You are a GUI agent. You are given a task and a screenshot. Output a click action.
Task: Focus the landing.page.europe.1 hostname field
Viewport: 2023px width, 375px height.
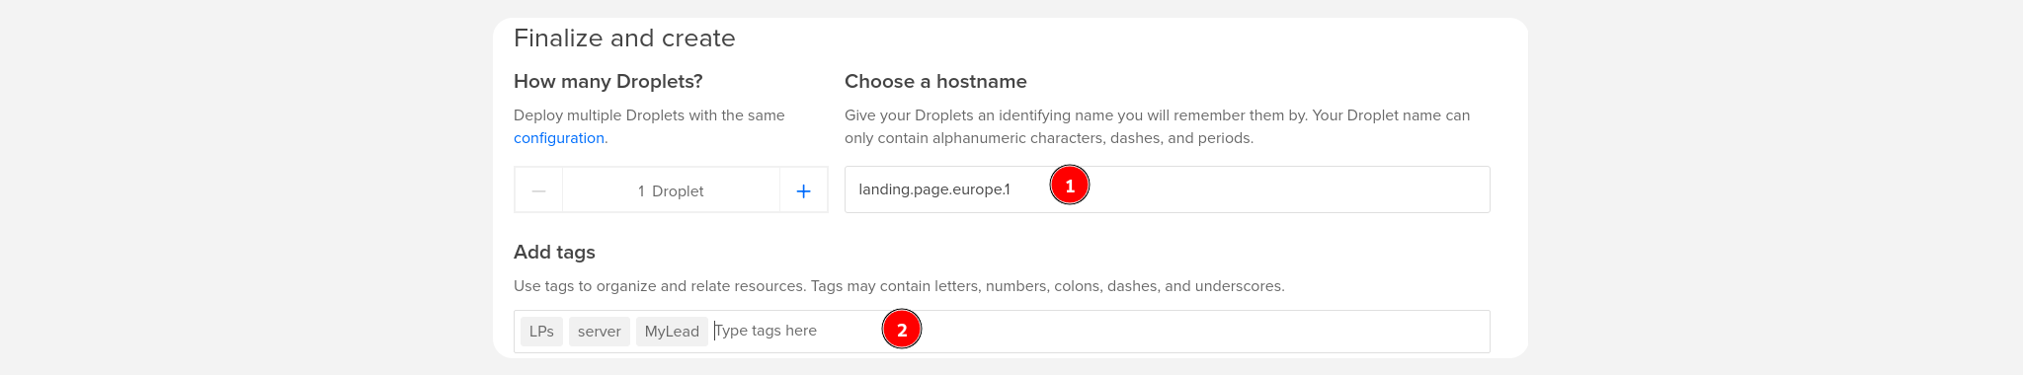coord(1167,189)
